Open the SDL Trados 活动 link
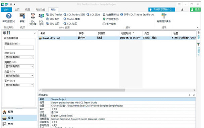 75,14
